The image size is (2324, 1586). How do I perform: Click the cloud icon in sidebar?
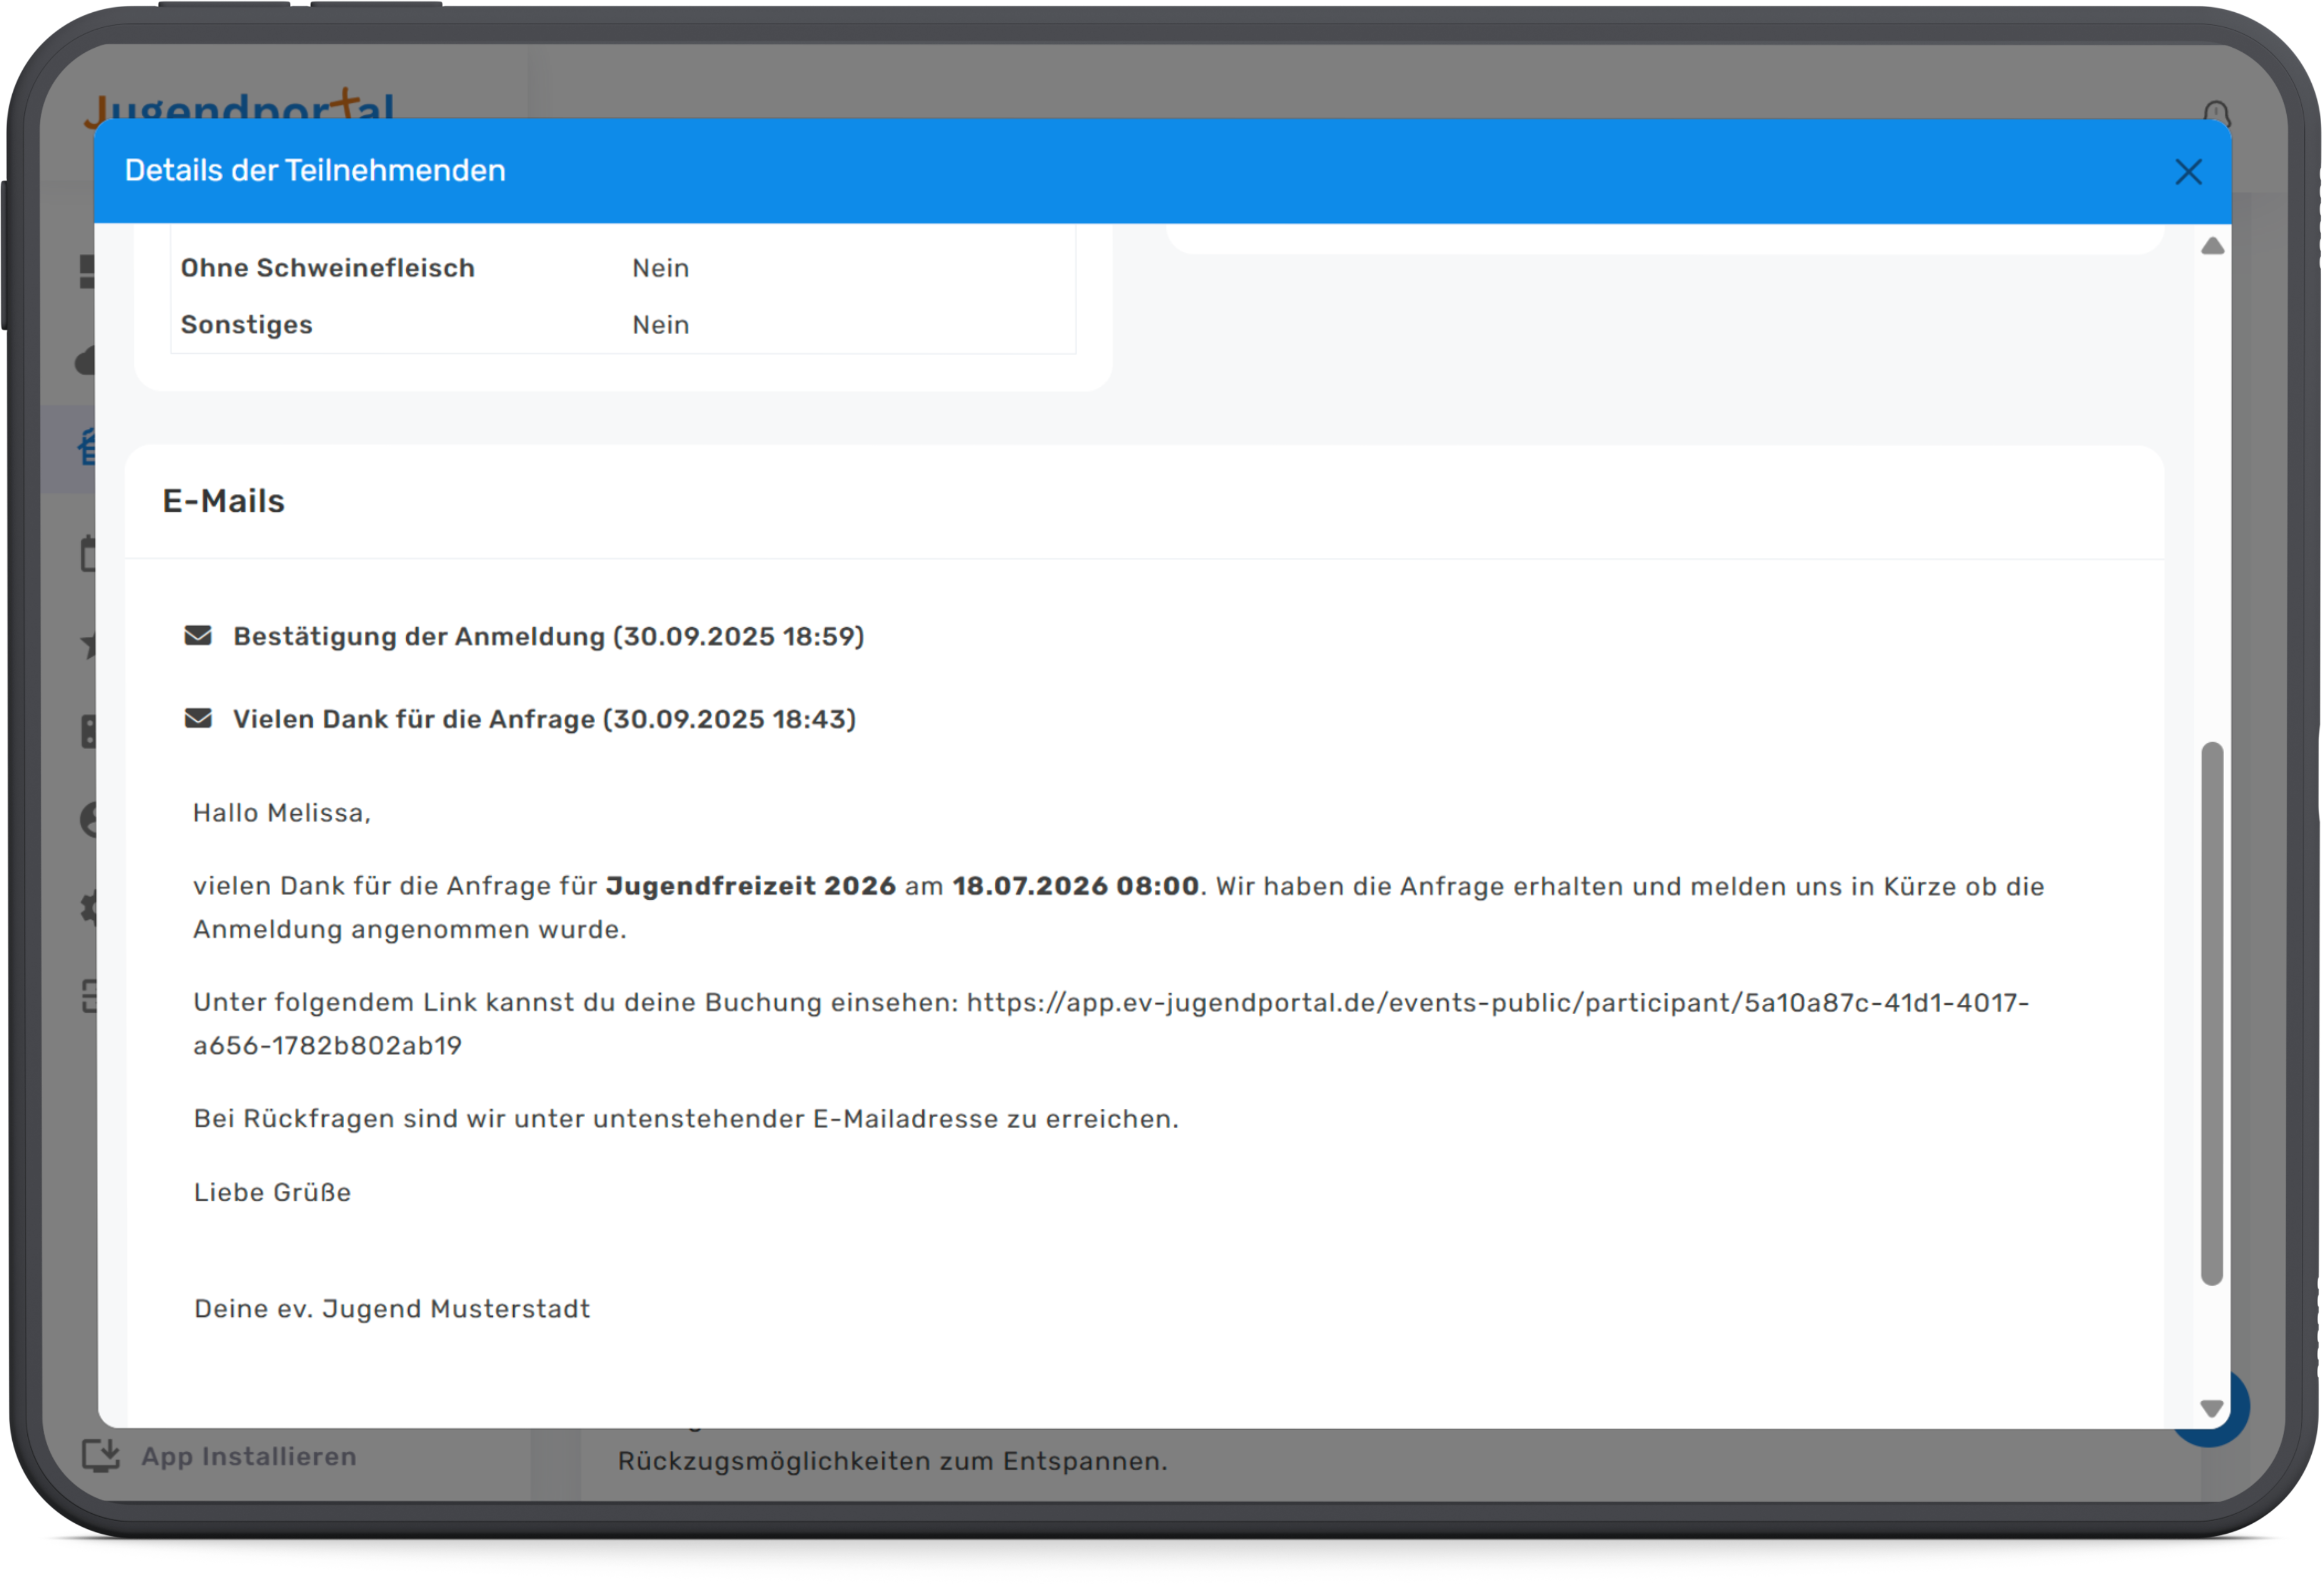[85, 361]
